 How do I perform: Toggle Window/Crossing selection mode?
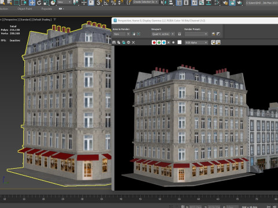(x=24, y=3)
